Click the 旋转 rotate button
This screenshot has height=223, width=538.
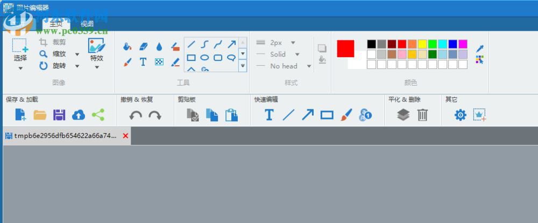[x=53, y=66]
